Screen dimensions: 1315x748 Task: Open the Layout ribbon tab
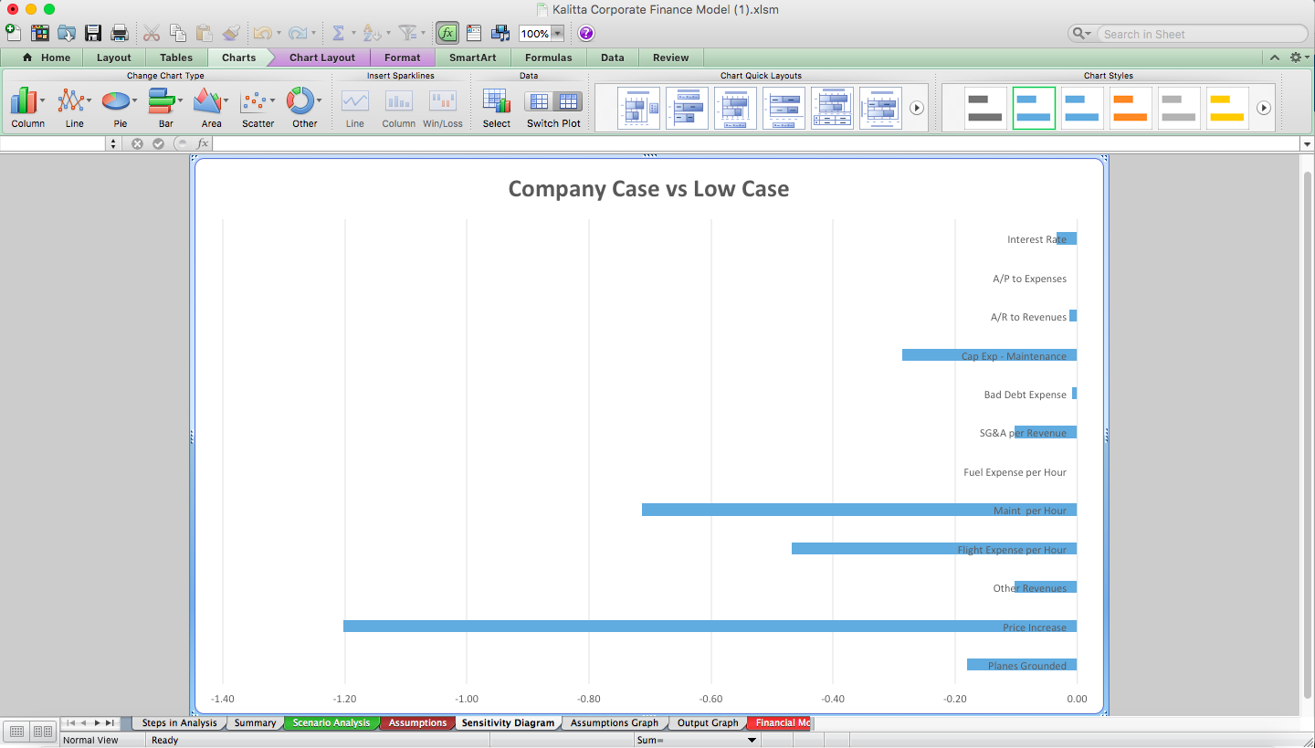click(x=114, y=57)
